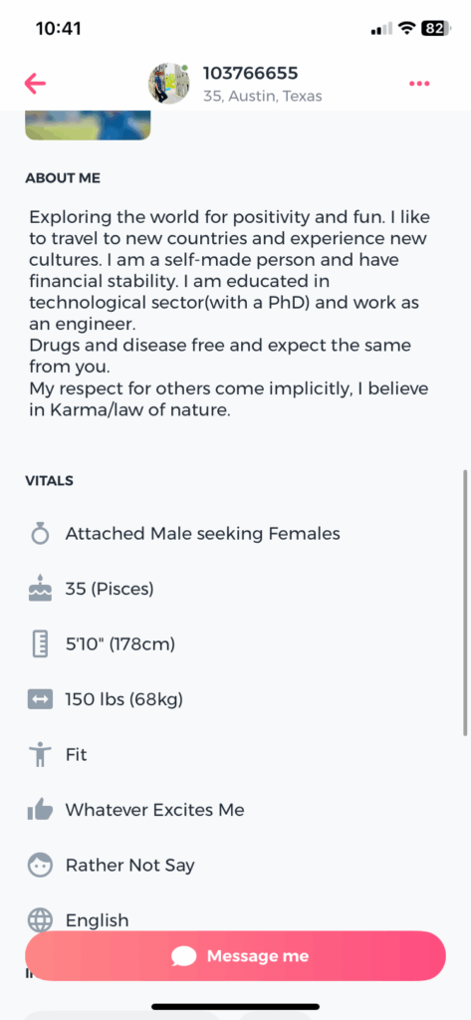Tap the battery indicator in status bar
The width and height of the screenshot is (471, 1020).
click(x=436, y=29)
